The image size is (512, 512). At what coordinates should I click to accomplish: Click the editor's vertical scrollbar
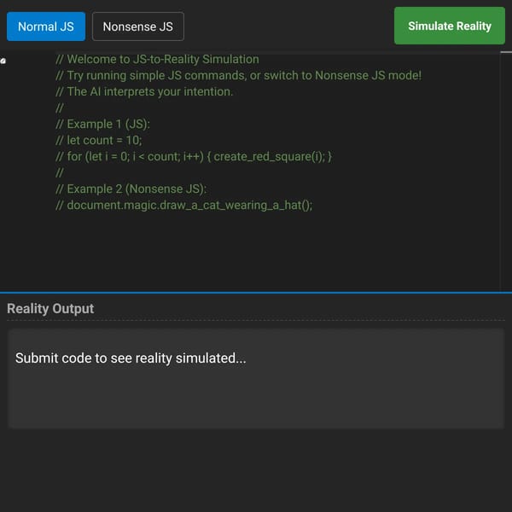click(x=506, y=172)
